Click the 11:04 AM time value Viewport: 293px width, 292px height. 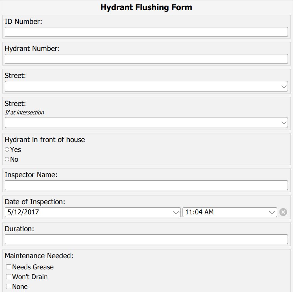pos(199,212)
